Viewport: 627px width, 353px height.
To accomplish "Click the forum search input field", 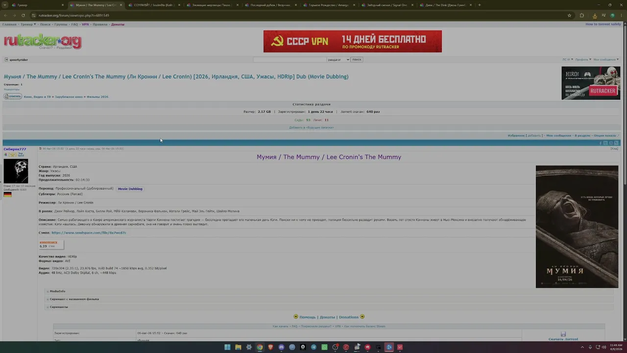I will coord(289,59).
